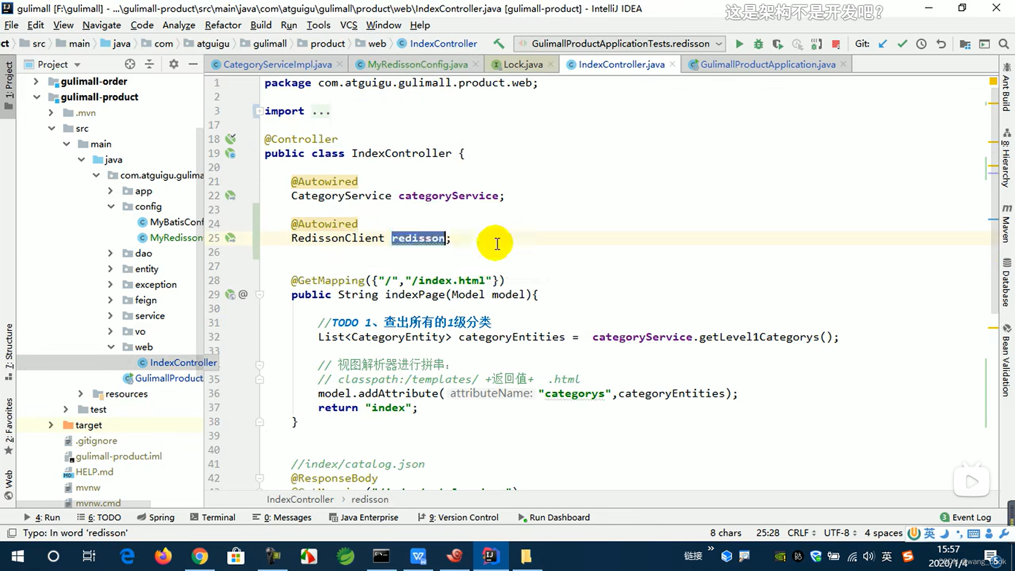Screen dimensions: 1015x571
Task: Open the Refactor menu
Action: pyautogui.click(x=223, y=25)
